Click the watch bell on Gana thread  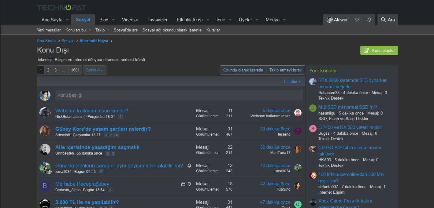(x=189, y=166)
